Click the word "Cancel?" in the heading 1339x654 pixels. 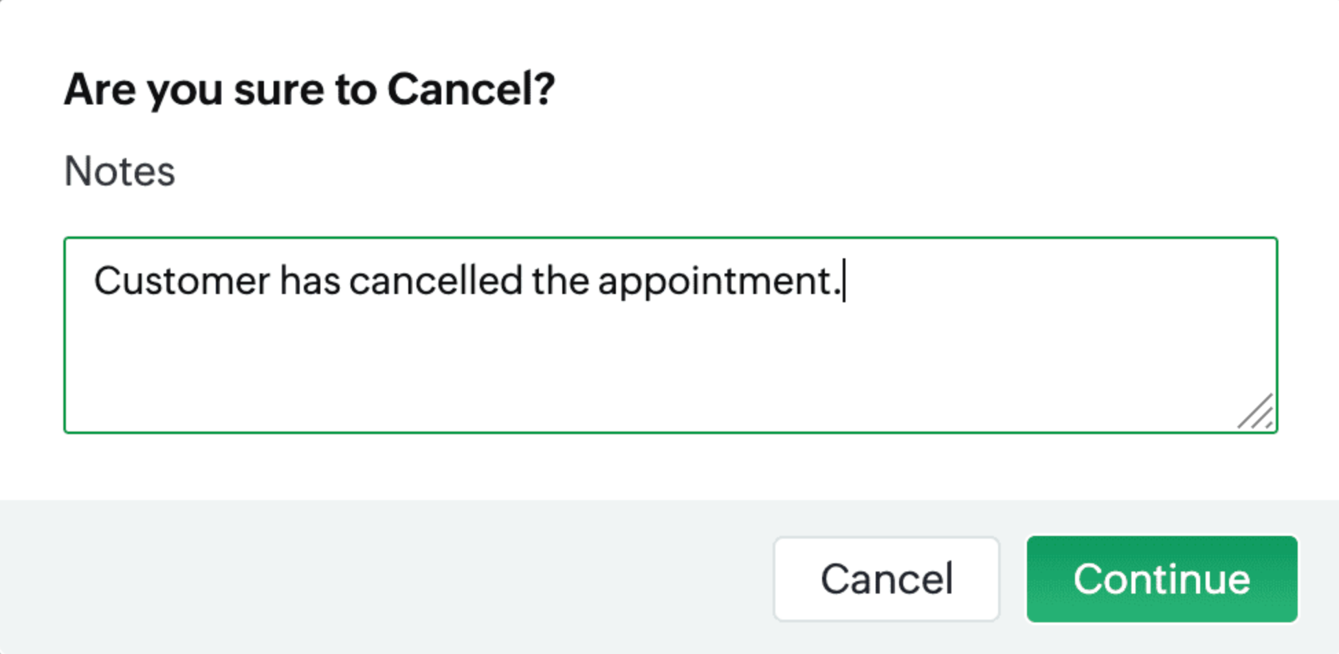coord(471,89)
